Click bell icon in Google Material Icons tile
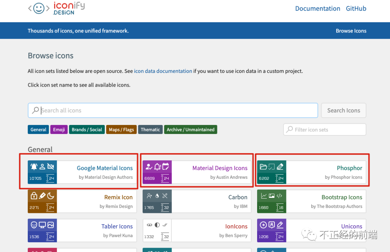Image resolution: width=390 pixels, height=252 pixels. (34, 166)
